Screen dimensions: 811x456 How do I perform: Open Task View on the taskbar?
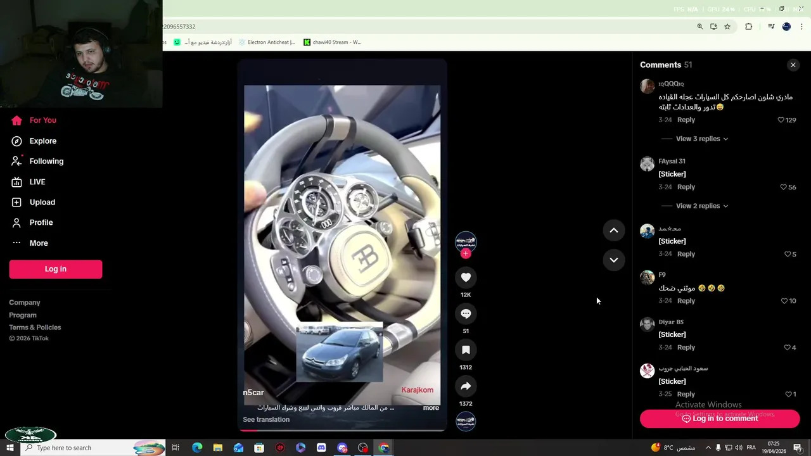click(x=176, y=448)
